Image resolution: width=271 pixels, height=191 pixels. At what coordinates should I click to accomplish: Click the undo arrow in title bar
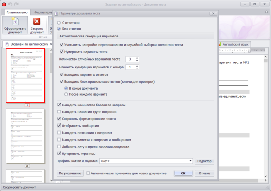pos(10,4)
